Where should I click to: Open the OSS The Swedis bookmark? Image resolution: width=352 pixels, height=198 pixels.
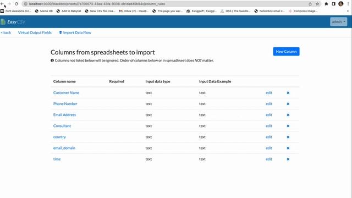[235, 11]
